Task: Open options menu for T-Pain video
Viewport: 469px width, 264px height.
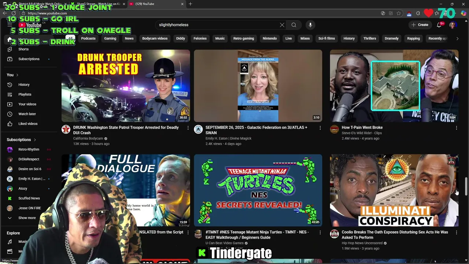Action: click(457, 128)
